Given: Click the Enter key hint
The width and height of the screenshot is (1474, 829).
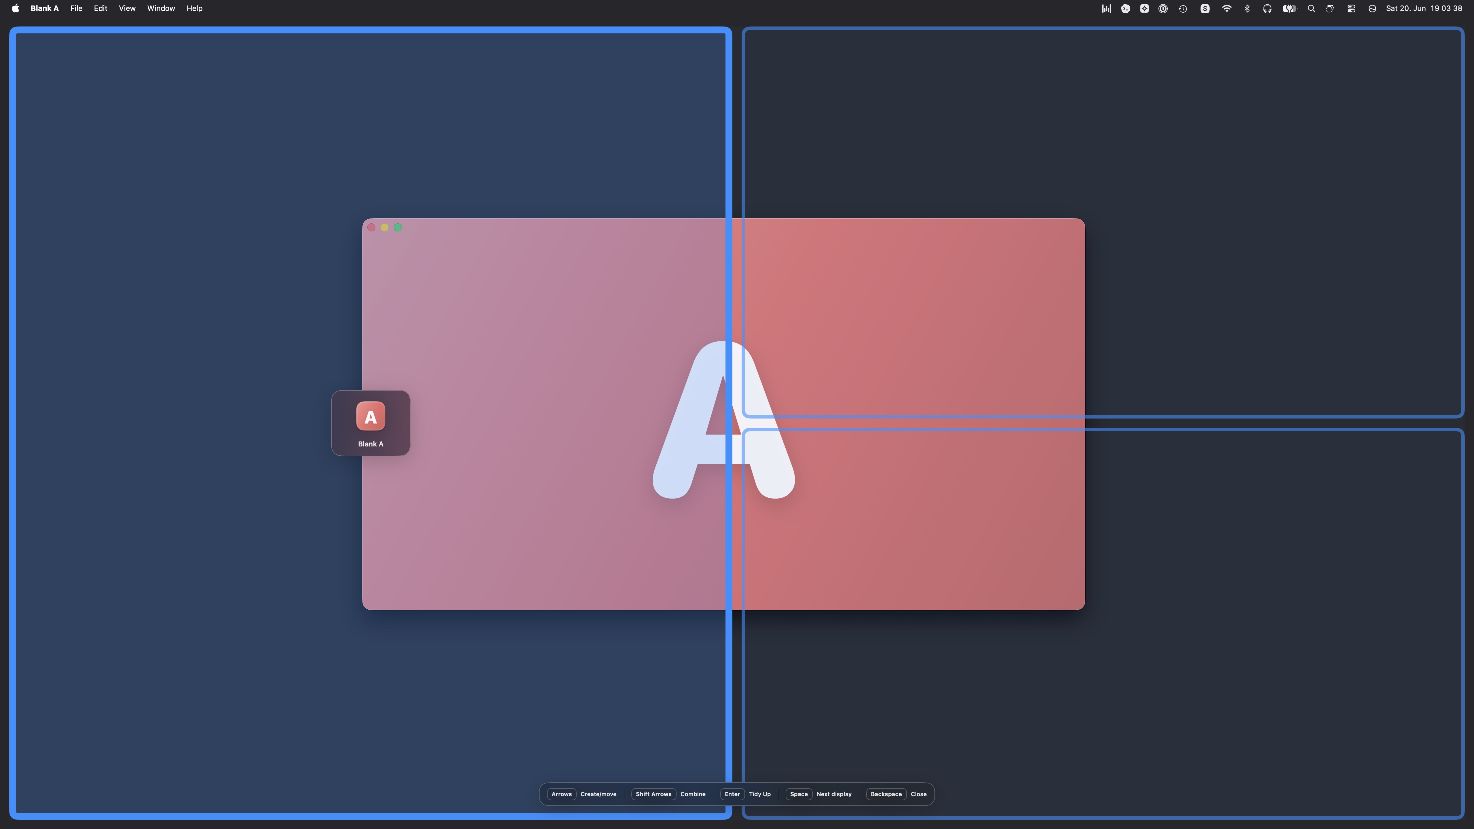Looking at the screenshot, I should tap(732, 794).
